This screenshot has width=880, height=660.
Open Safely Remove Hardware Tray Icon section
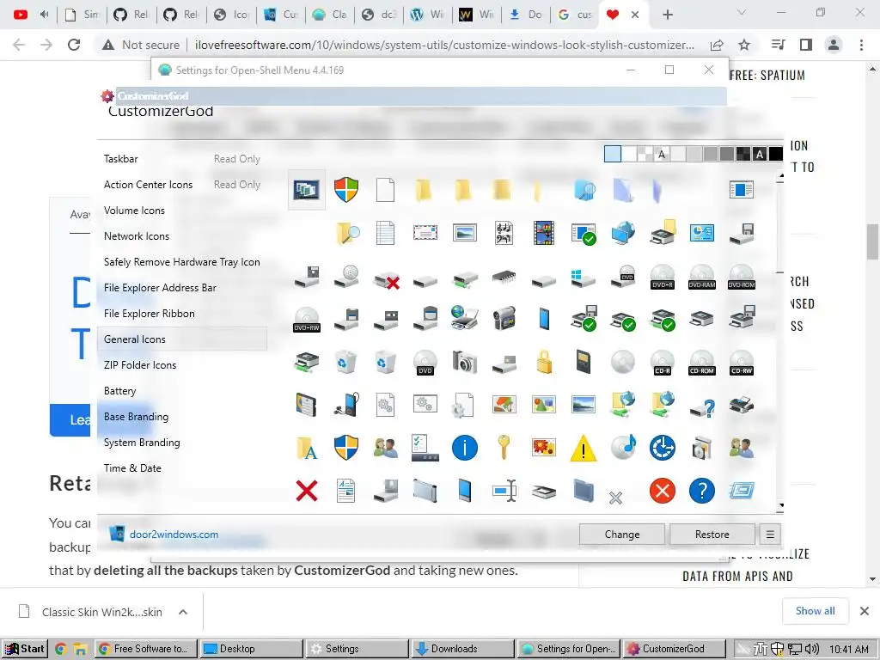pyautogui.click(x=182, y=262)
